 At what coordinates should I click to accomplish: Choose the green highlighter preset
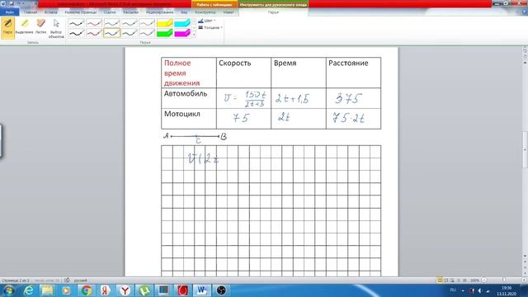pos(165,33)
